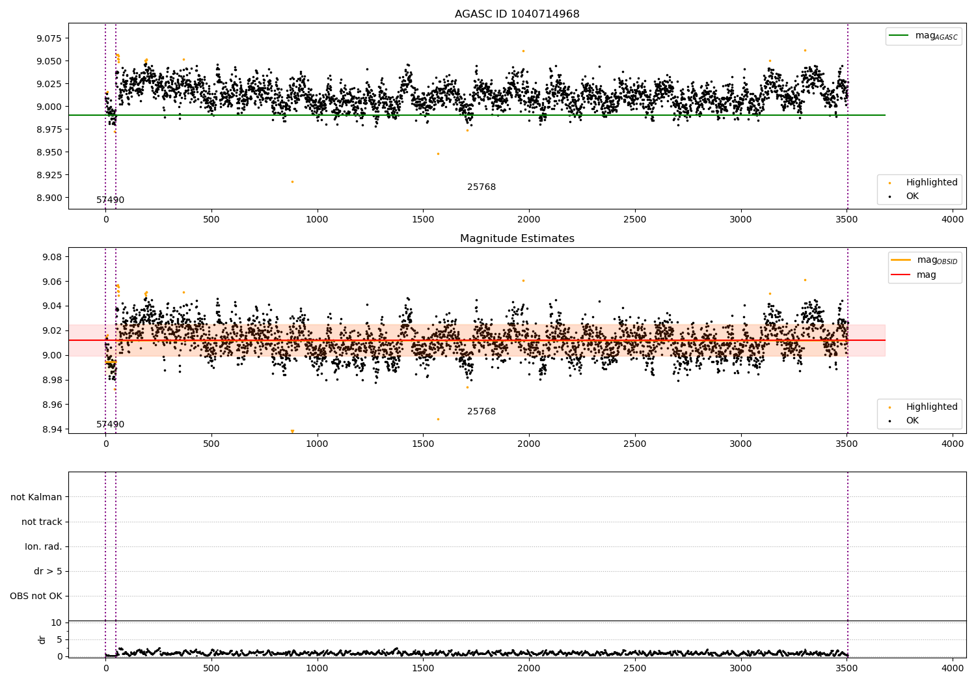Click the 8.94 tick label on middle plot
Screen dimensions: 976x683
point(51,429)
